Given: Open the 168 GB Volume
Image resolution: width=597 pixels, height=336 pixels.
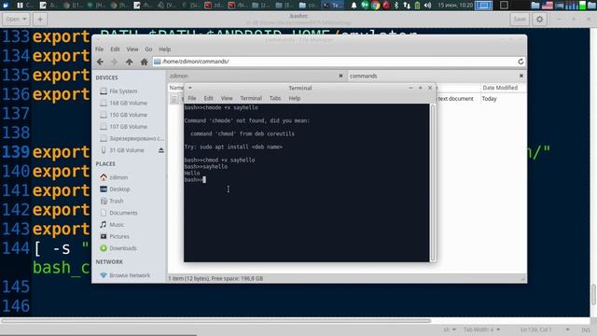Looking at the screenshot, I should [x=128, y=103].
